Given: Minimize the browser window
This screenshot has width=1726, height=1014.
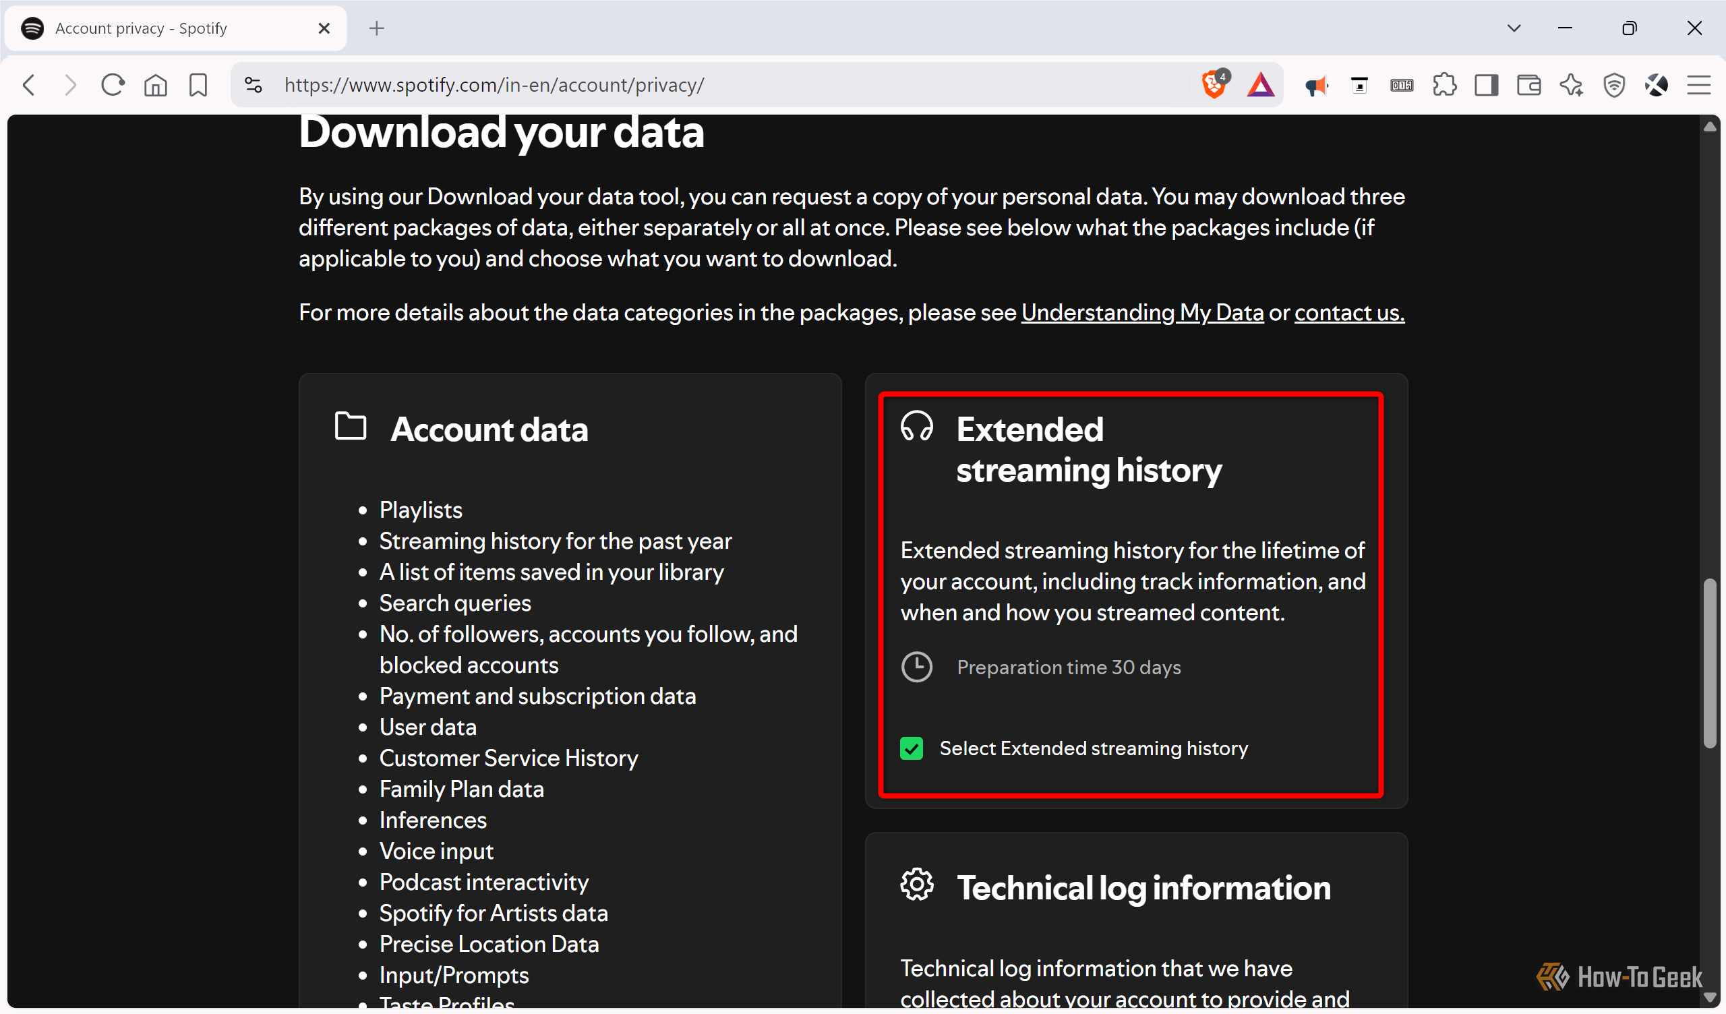Looking at the screenshot, I should [x=1565, y=28].
